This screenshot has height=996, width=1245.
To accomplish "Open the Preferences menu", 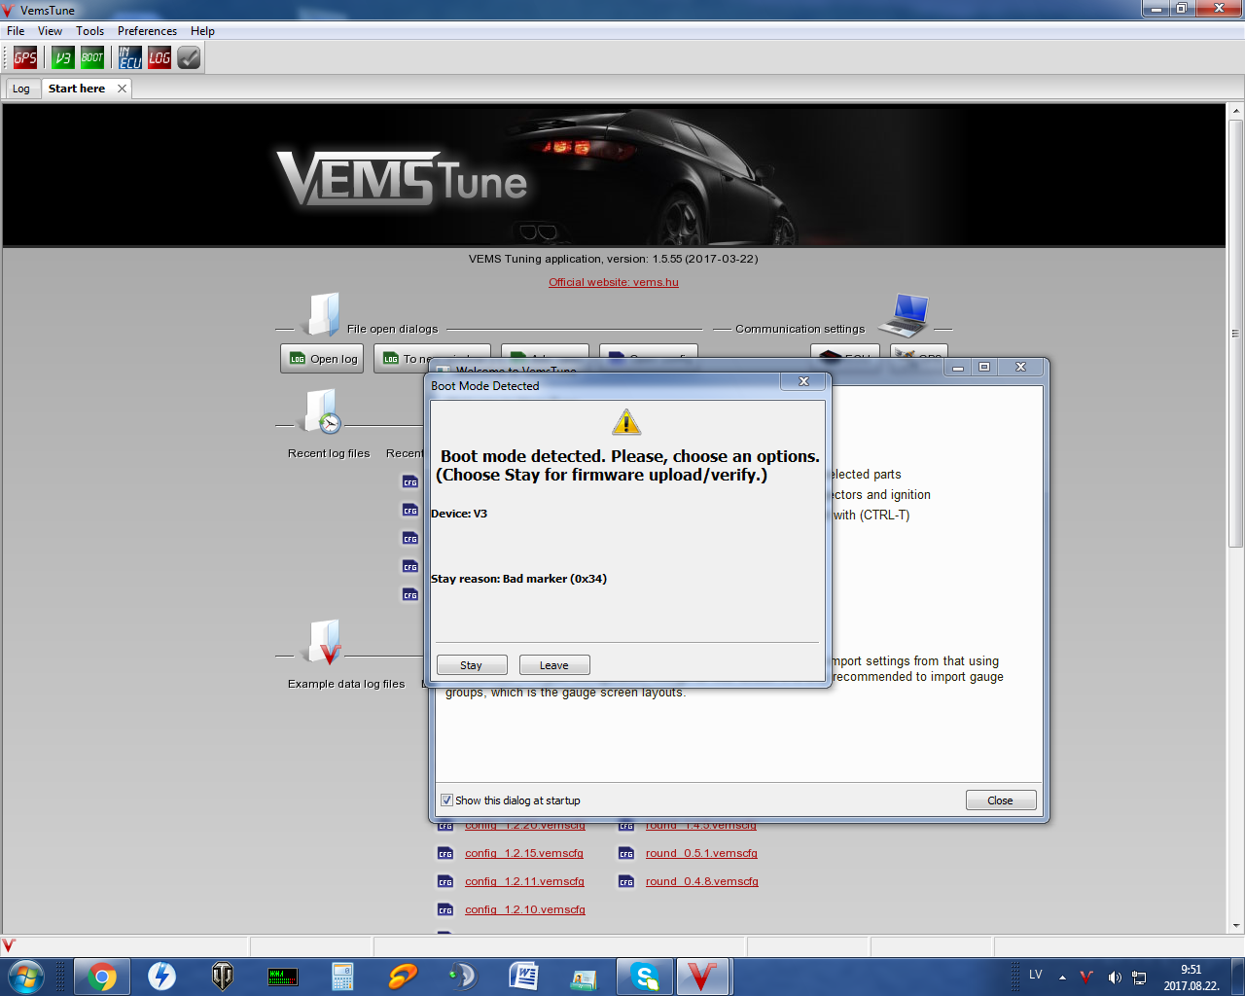I will pos(147,31).
